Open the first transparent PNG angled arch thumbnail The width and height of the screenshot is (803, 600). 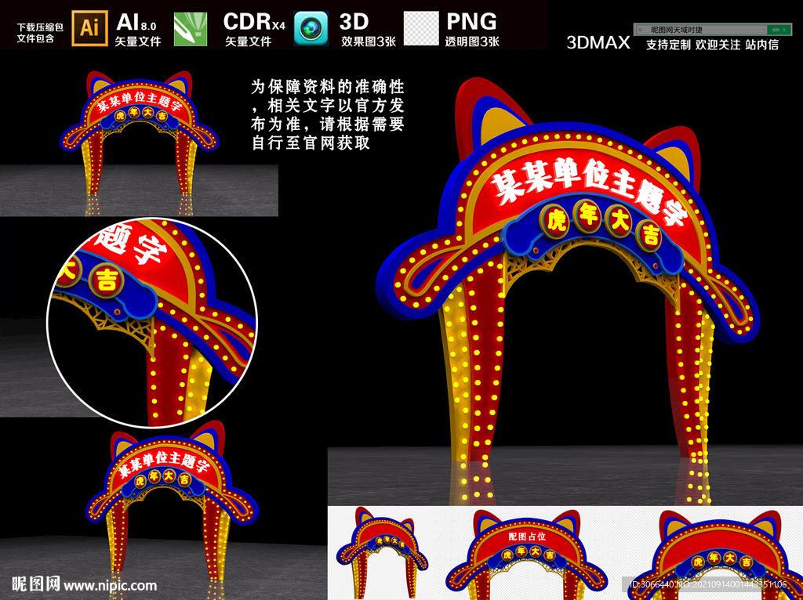(x=382, y=554)
